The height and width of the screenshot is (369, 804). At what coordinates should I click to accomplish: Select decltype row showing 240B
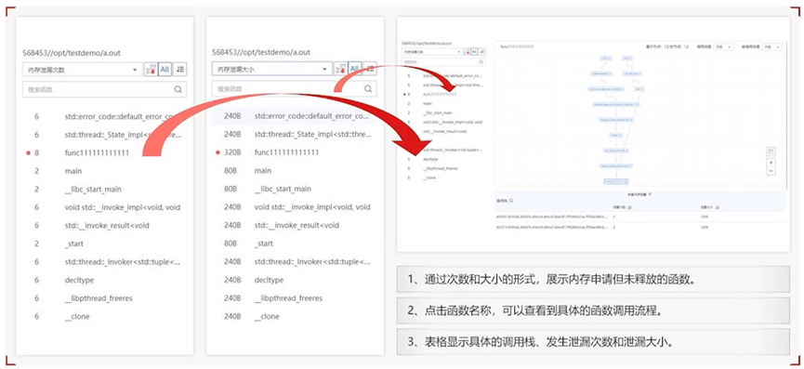pos(295,280)
